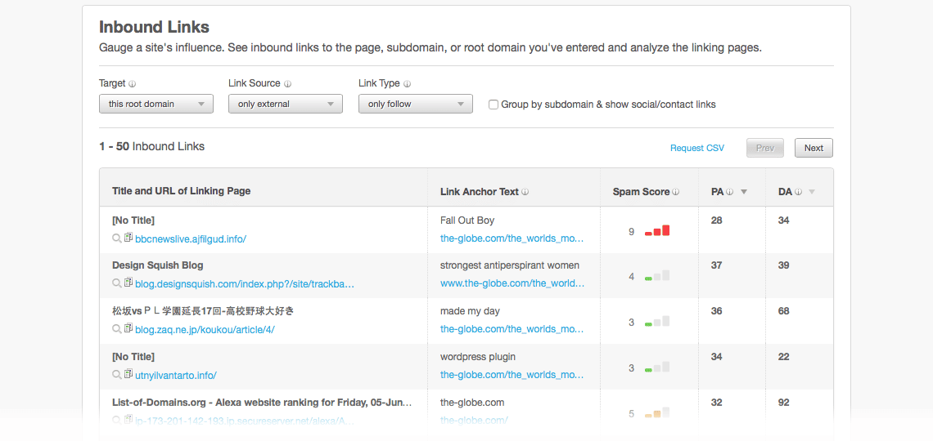Click the Prev page button

click(x=765, y=148)
